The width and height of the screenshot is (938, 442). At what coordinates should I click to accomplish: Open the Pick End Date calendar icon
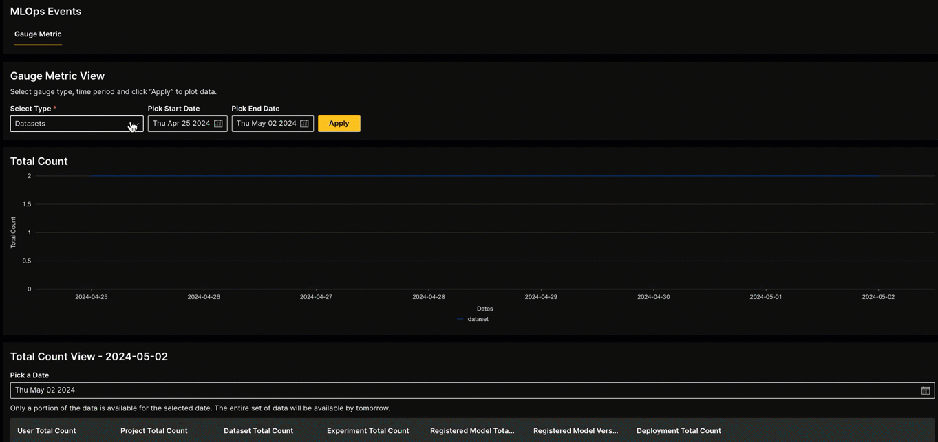tap(304, 124)
